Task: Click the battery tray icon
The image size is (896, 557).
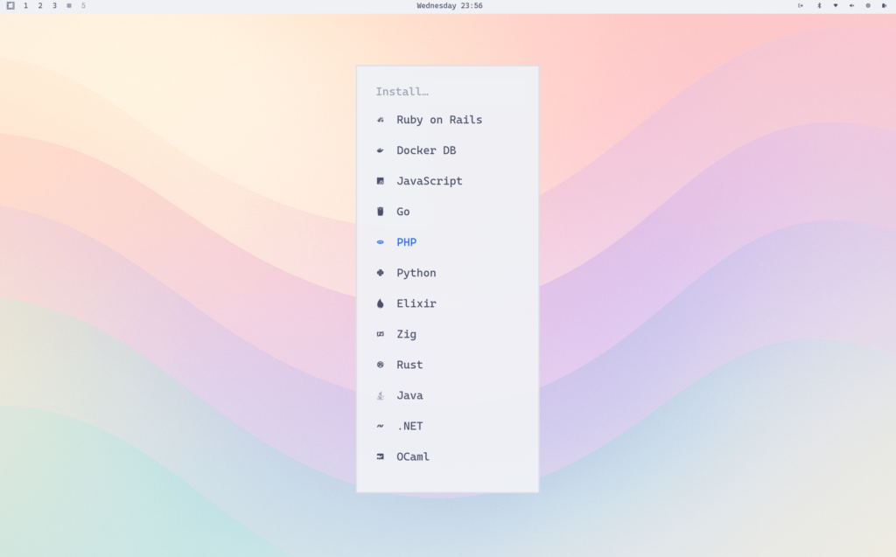Action: 885,6
